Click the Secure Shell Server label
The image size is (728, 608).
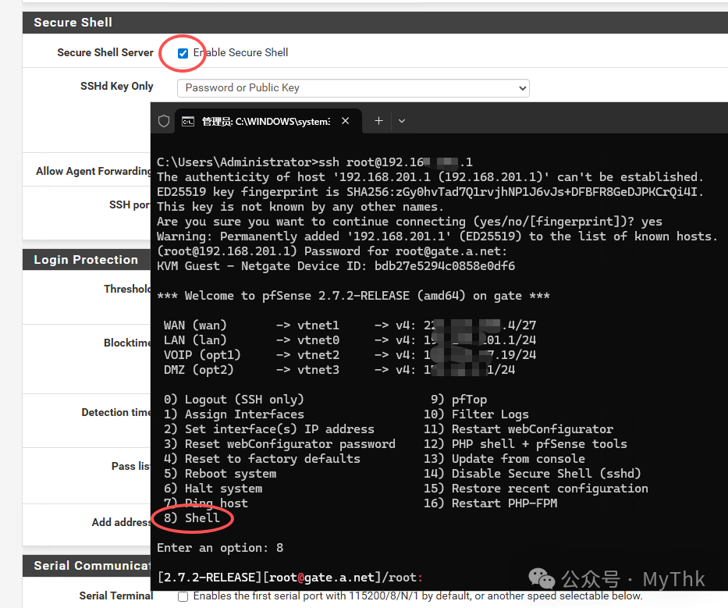pyautogui.click(x=105, y=52)
